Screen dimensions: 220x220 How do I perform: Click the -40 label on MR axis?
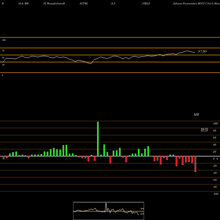pyautogui.click(x=215, y=173)
